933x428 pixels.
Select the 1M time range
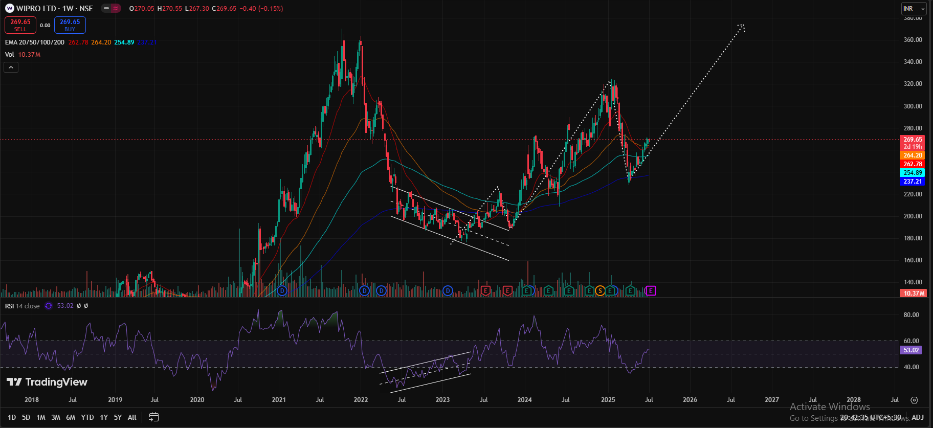pos(41,417)
